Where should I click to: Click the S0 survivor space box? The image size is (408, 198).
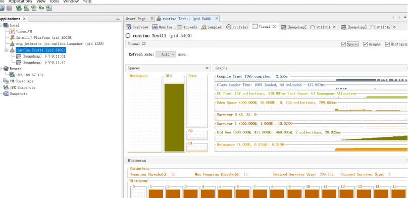tap(197, 135)
